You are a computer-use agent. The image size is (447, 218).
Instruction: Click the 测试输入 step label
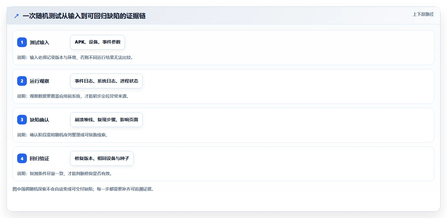39,43
